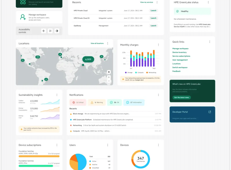Click the 6,009 location cluster on map
The width and height of the screenshot is (231, 170).
88,59
